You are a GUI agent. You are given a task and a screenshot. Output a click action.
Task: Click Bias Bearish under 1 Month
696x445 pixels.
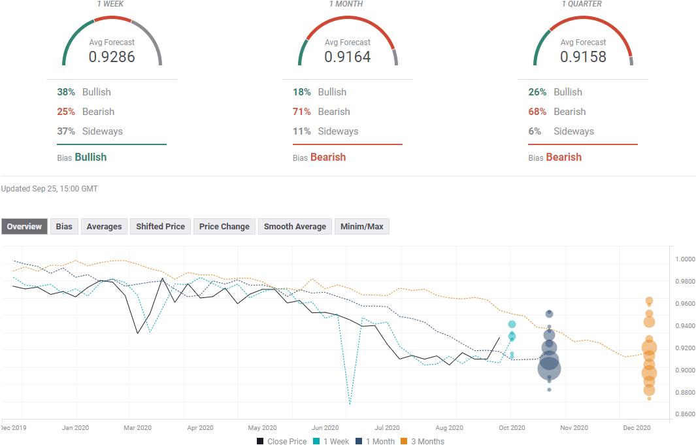[319, 157]
